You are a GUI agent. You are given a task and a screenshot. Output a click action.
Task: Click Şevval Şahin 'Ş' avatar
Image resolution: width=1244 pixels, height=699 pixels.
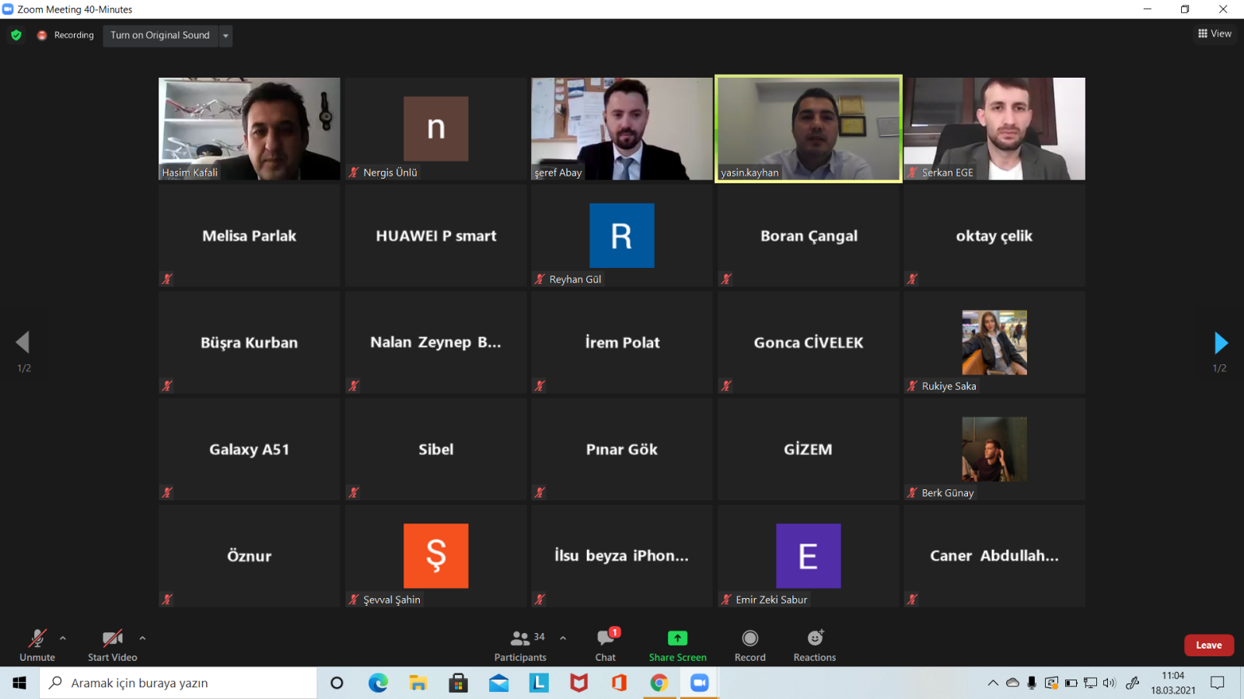[x=436, y=555]
